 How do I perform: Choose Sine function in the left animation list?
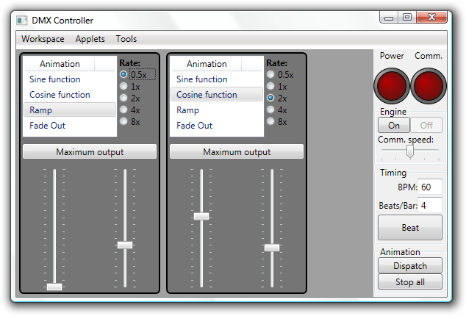pyautogui.click(x=70, y=79)
